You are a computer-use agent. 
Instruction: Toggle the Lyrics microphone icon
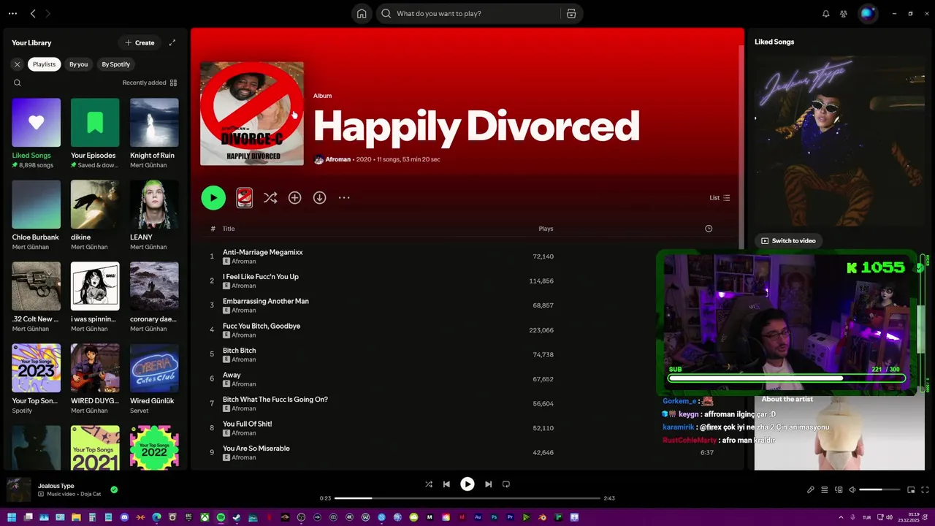810,489
